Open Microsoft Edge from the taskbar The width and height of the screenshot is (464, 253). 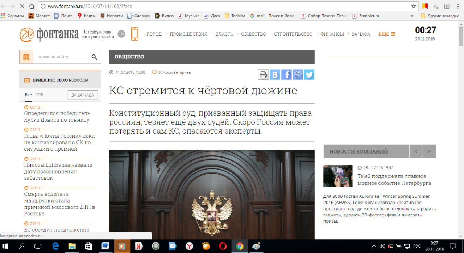coord(55,246)
